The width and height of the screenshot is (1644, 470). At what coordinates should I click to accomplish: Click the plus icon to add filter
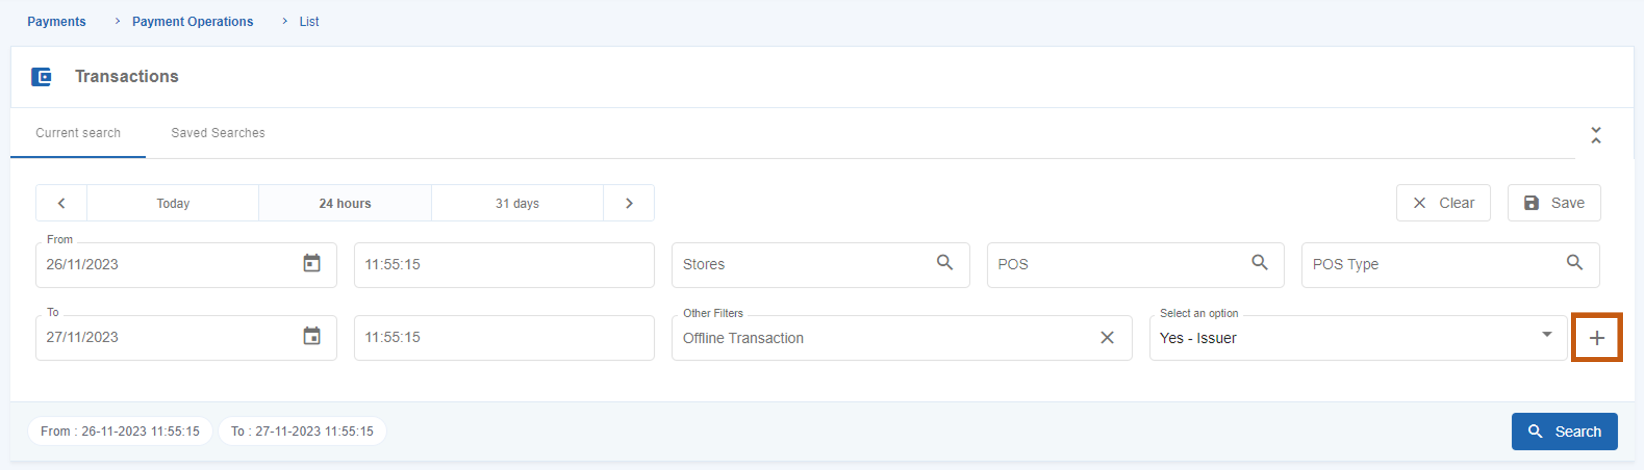tap(1596, 338)
